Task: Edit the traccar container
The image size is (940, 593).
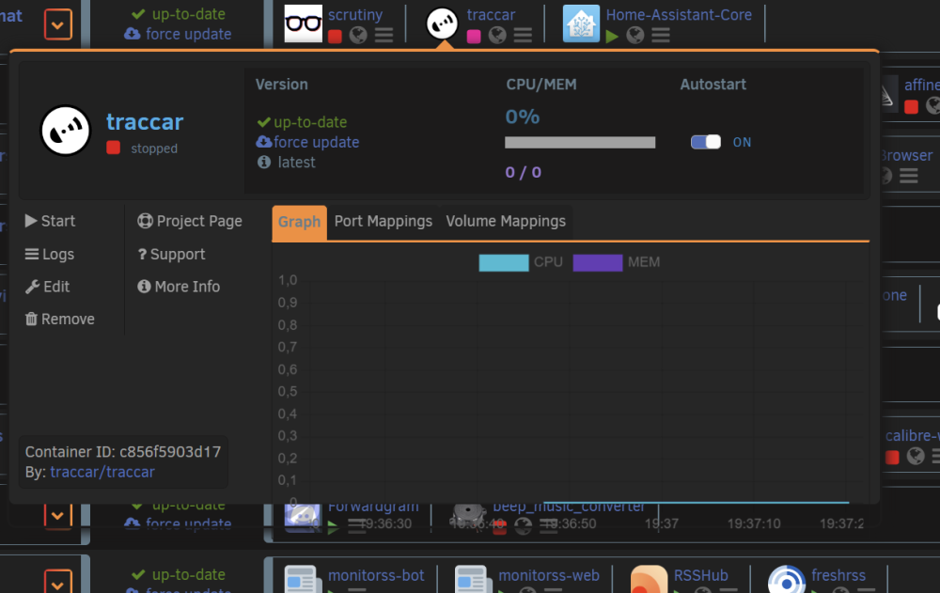Action: pyautogui.click(x=47, y=287)
